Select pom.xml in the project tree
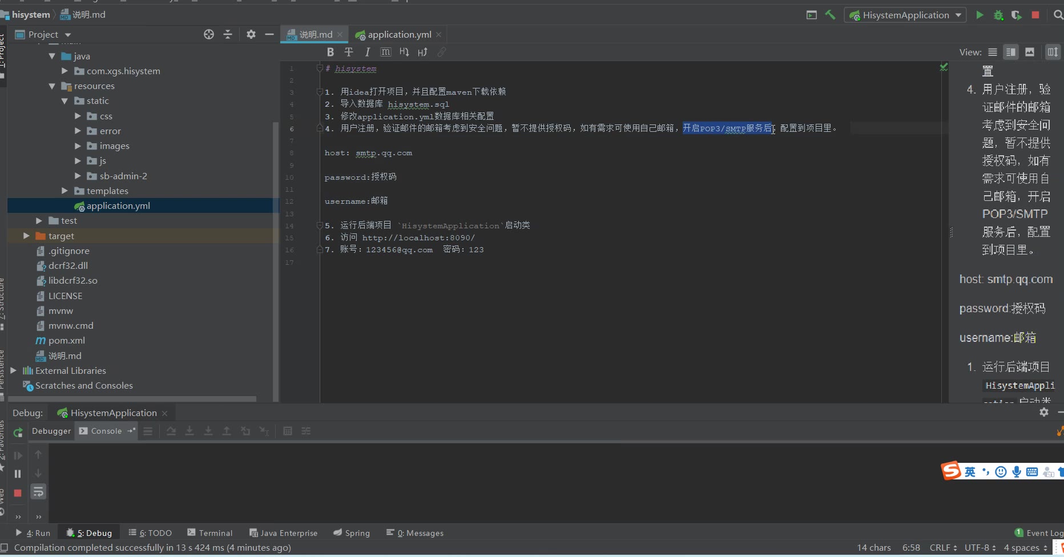This screenshot has width=1064, height=557. (66, 341)
